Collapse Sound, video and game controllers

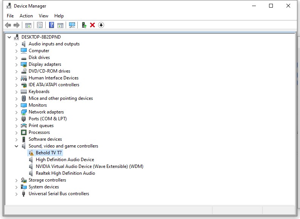coord(16,146)
